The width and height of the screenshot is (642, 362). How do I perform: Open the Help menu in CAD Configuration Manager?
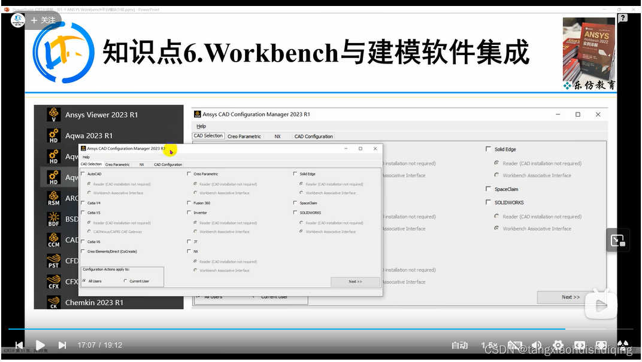(86, 156)
